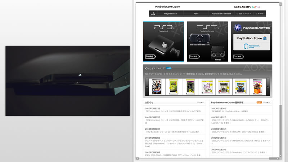This screenshot has width=288, height=162.
Task: Open the PSP navigation tab
Action: (196, 14)
